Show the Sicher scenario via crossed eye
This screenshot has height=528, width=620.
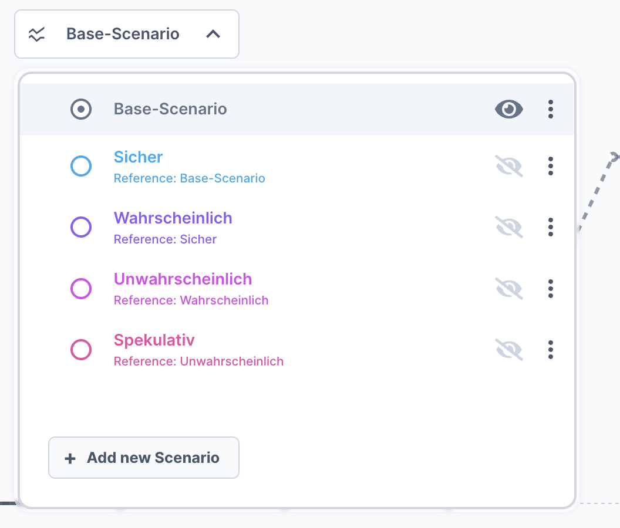coord(508,166)
